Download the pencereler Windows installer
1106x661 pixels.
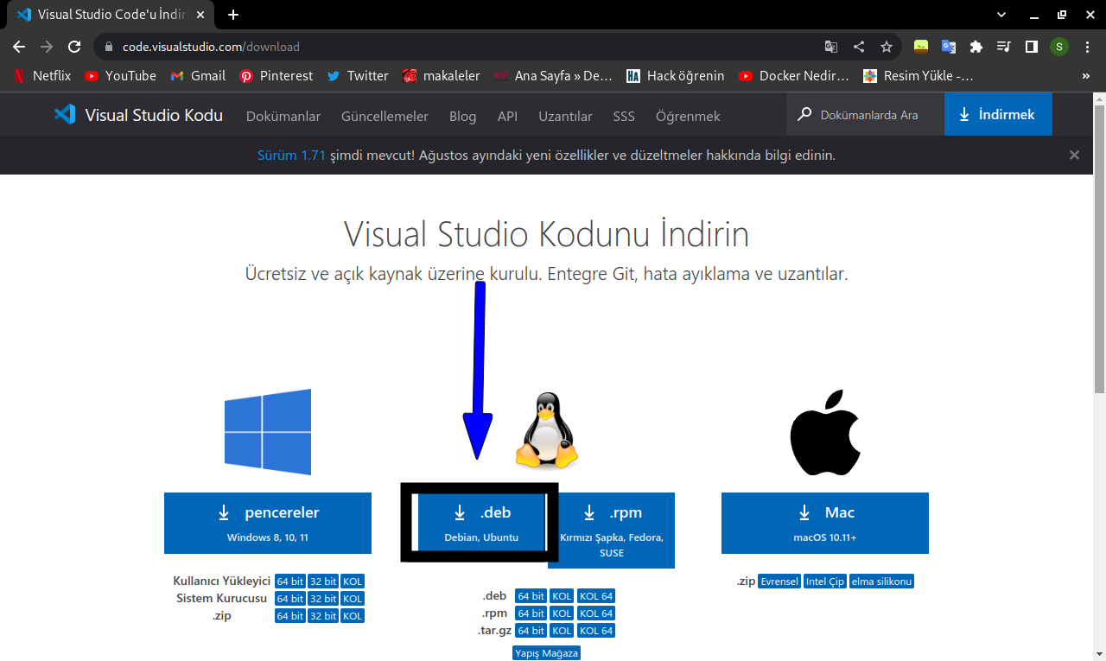pyautogui.click(x=268, y=523)
